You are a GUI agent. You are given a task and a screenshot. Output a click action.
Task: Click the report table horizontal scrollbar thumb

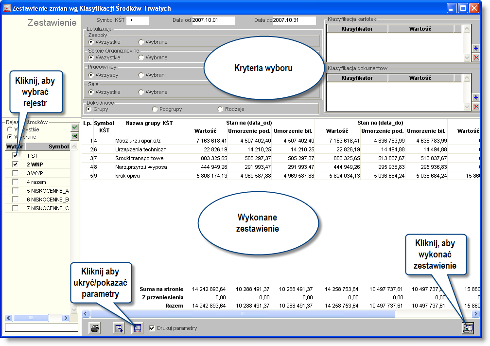[243, 313]
